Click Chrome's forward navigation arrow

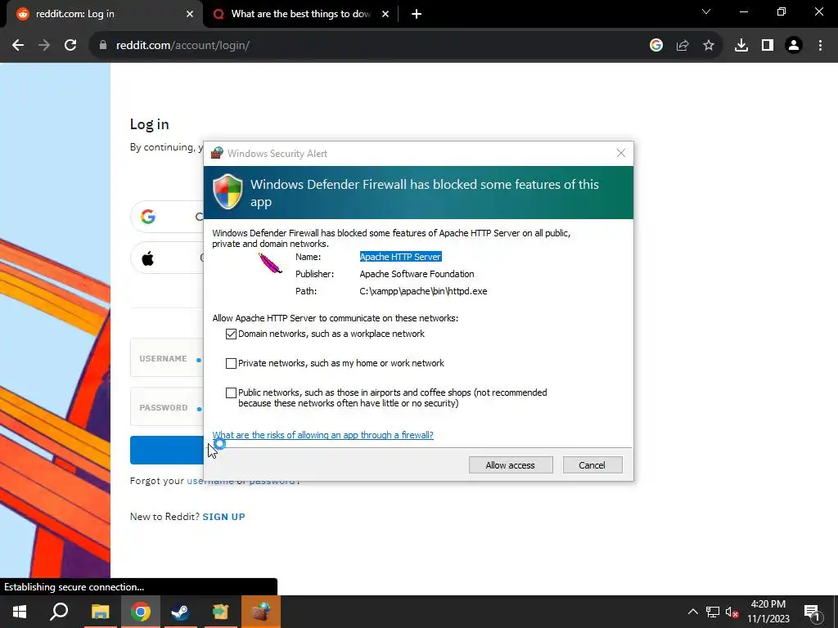44,46
